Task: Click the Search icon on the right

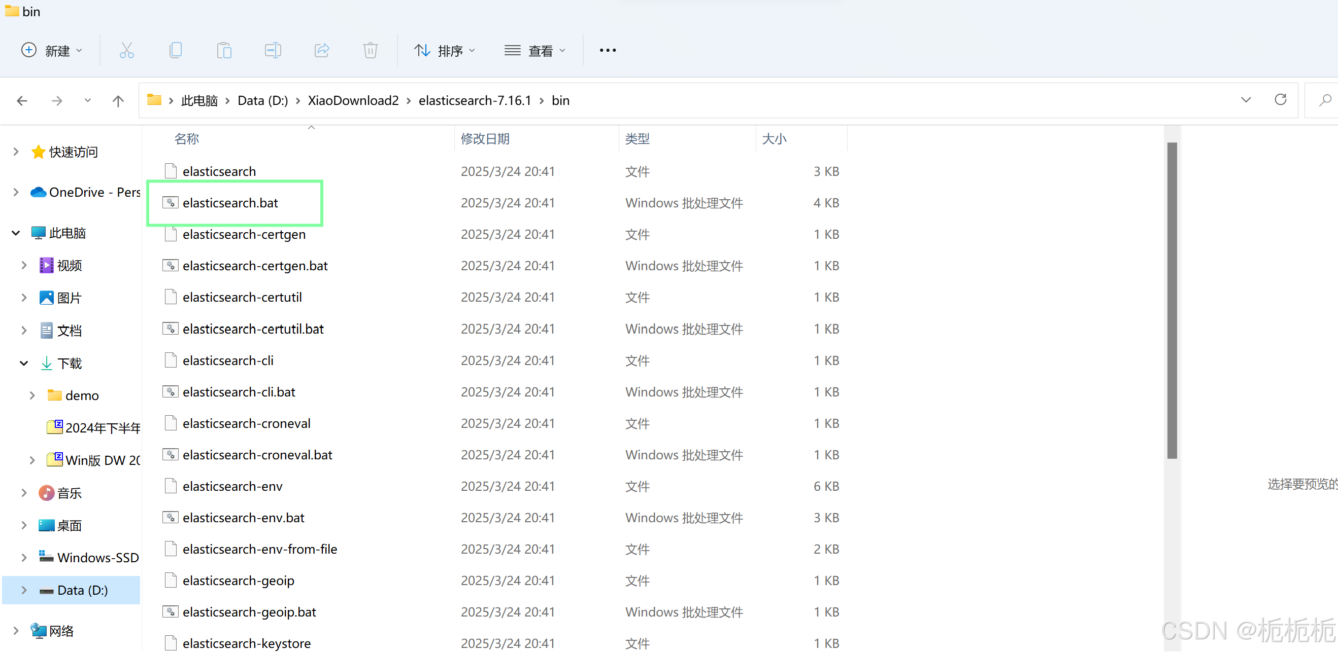Action: point(1325,99)
